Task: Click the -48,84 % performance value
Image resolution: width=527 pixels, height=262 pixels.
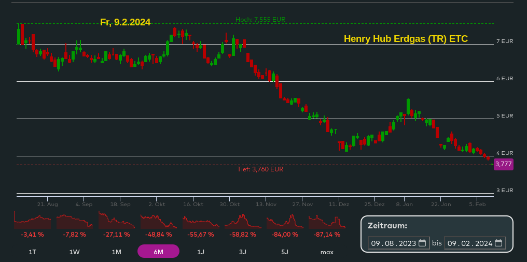Action: pyautogui.click(x=158, y=235)
